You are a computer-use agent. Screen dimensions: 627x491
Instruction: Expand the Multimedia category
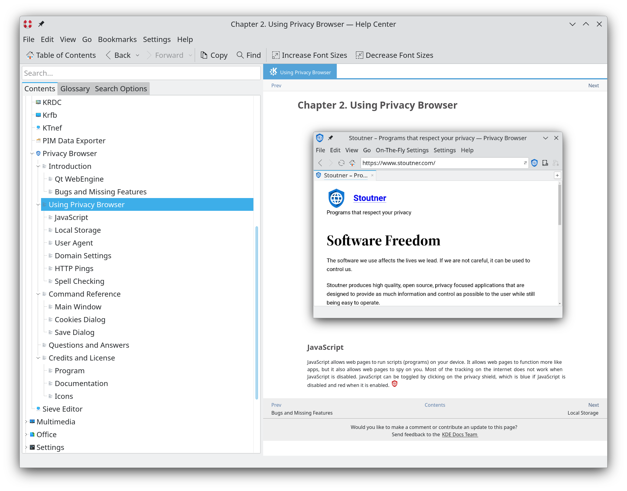[26, 422]
